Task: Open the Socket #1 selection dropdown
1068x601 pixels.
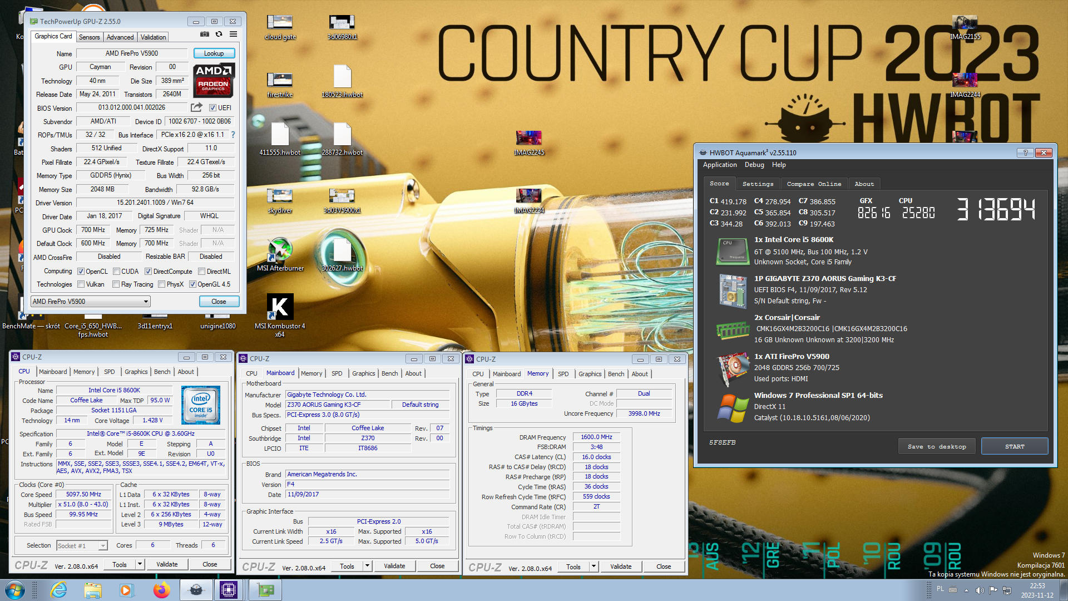Action: coord(82,546)
